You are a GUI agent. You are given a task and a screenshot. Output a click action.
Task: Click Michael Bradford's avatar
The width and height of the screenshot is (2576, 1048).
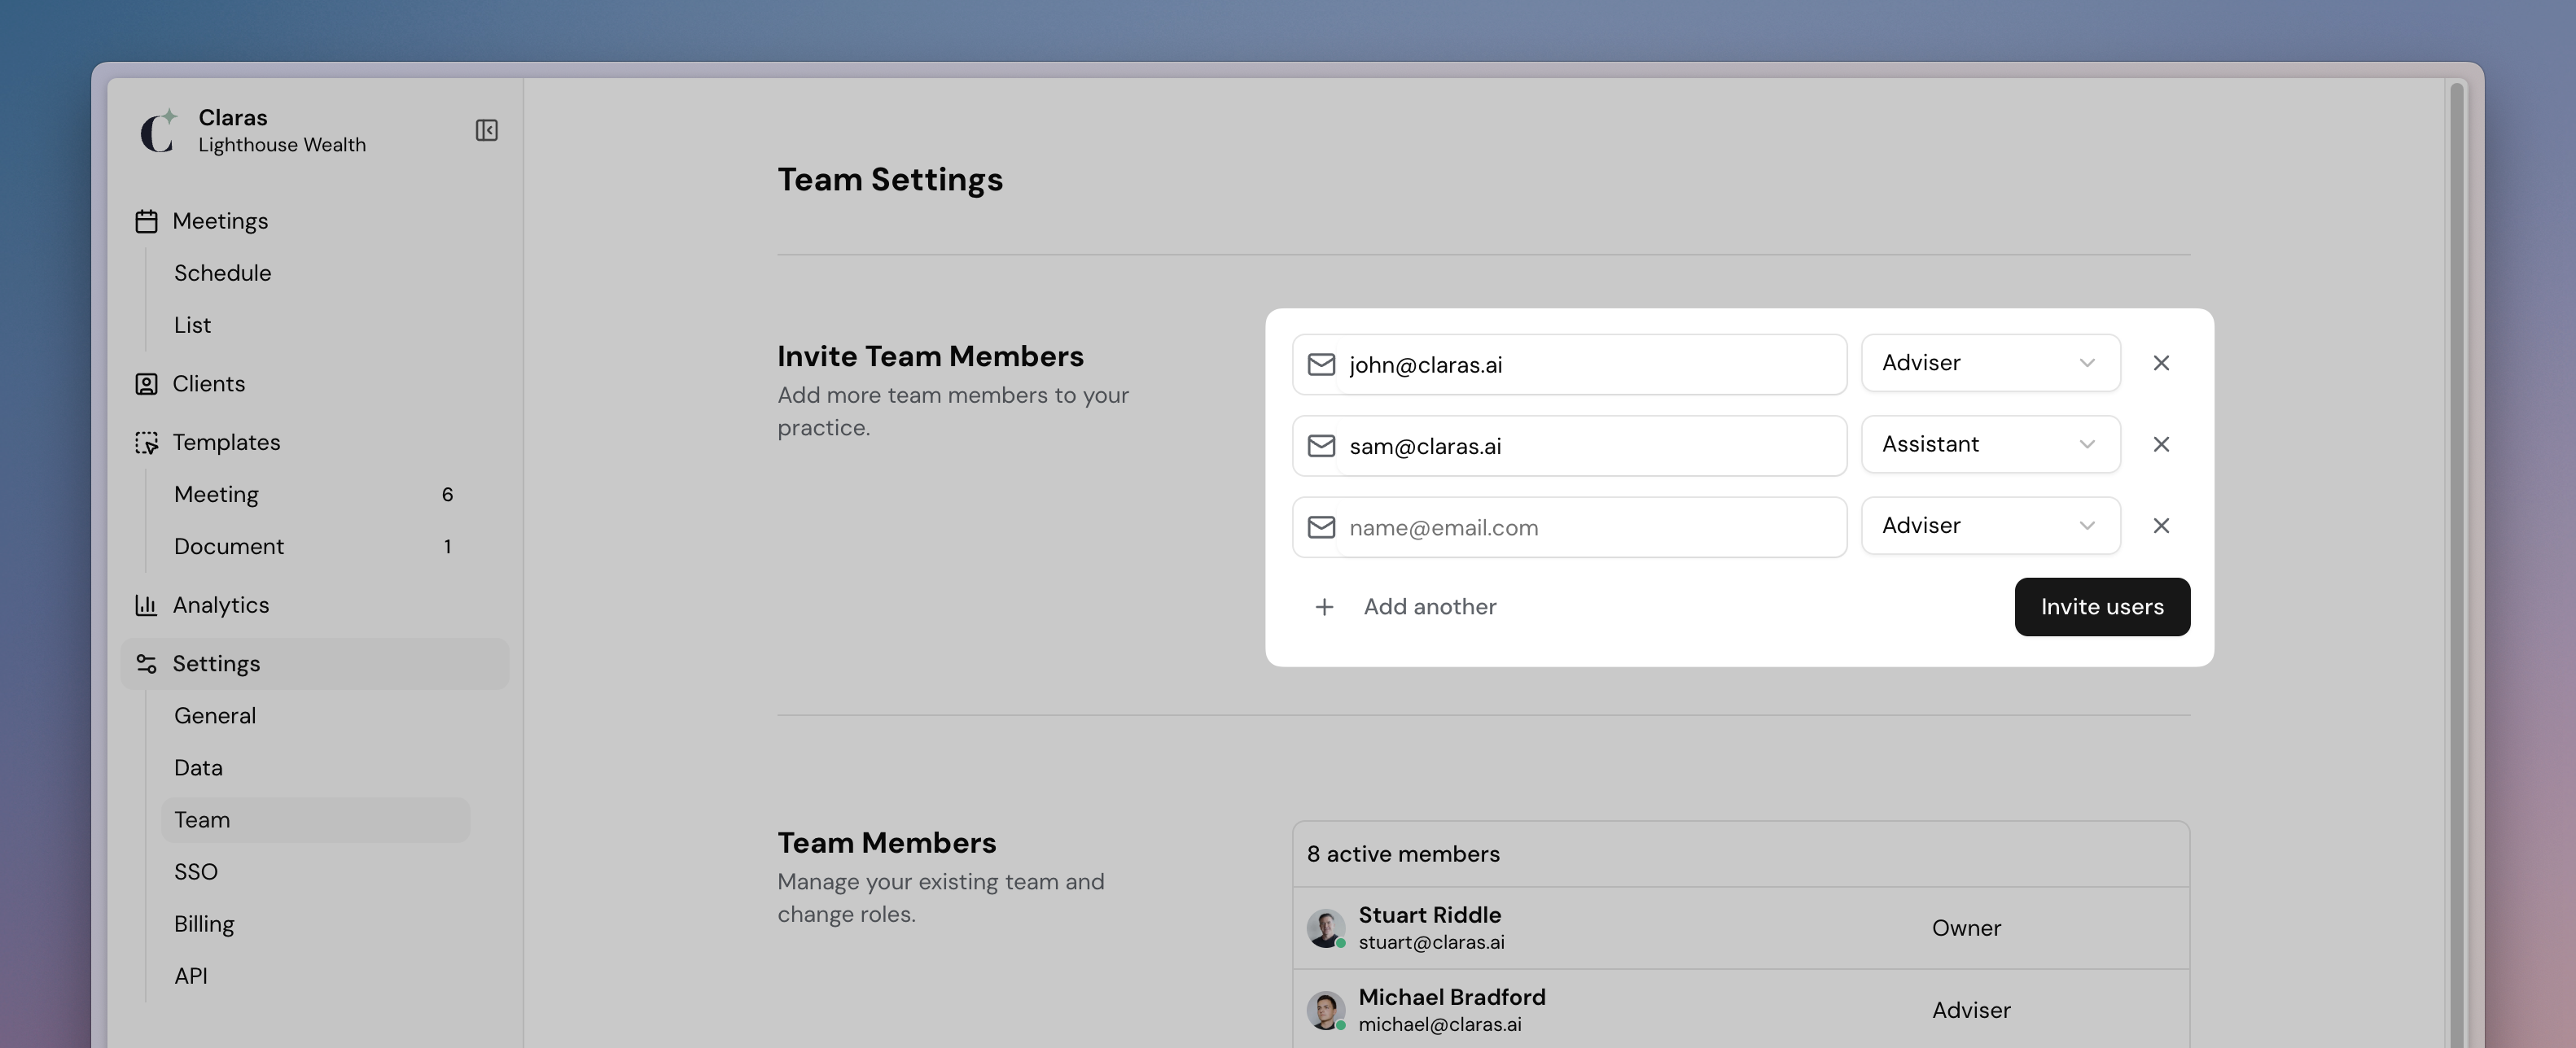1326,1010
